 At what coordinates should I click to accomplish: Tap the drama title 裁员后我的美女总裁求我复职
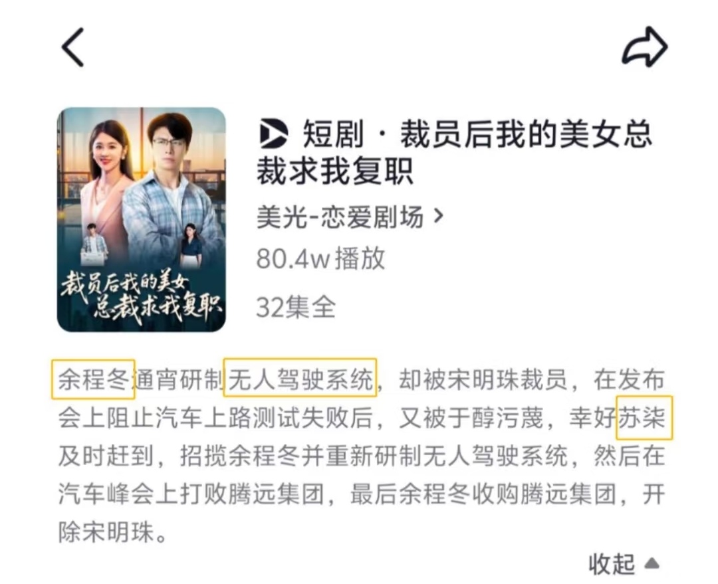tap(454, 153)
